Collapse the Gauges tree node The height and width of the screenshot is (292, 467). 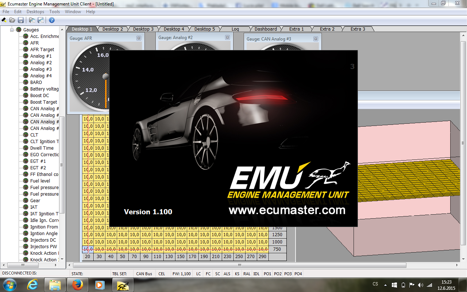click(x=12, y=30)
